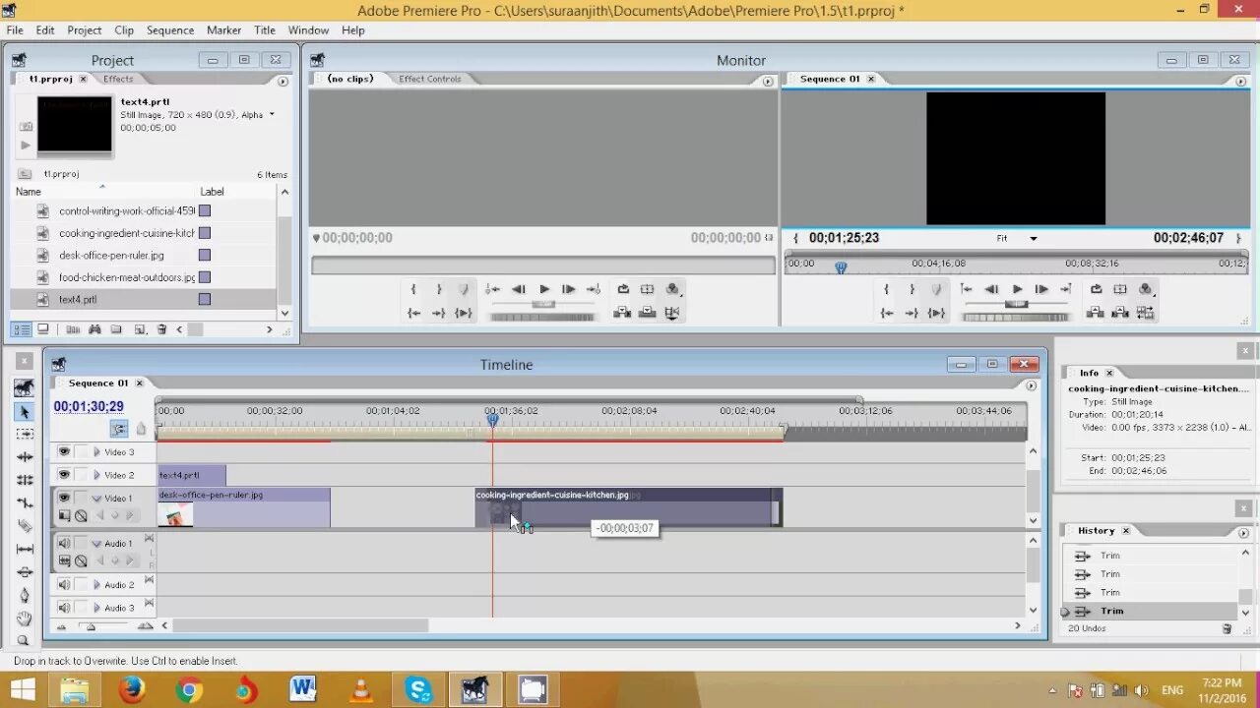Expand the Video 2 track
Viewport: 1260px width, 708px height.
point(96,475)
